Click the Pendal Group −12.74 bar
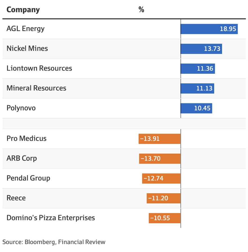The width and height of the screenshot is (248, 252). pos(161,178)
